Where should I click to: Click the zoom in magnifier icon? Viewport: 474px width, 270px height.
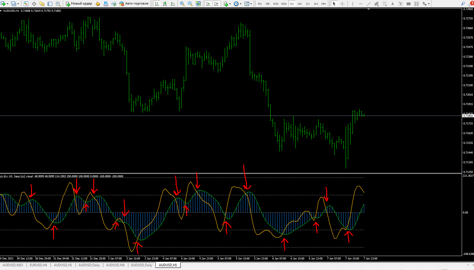click(x=182, y=4)
